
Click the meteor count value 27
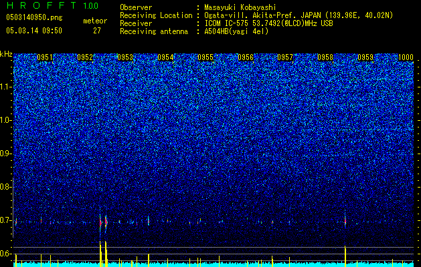coord(97,31)
